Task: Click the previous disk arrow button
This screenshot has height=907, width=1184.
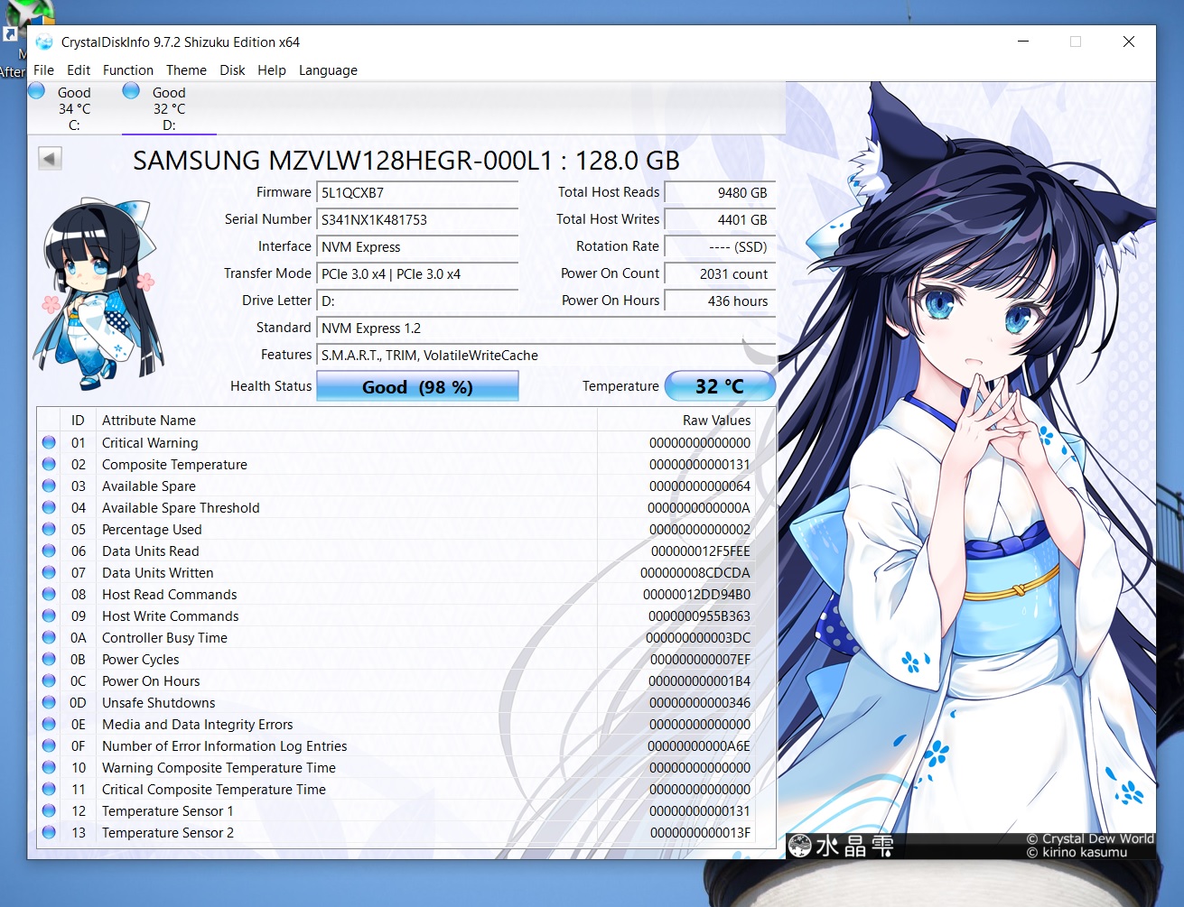Action: coord(50,159)
